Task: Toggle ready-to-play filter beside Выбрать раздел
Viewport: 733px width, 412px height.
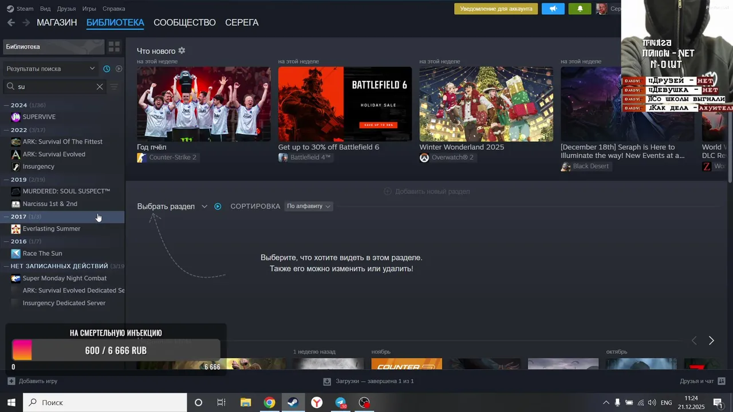Action: click(218, 207)
